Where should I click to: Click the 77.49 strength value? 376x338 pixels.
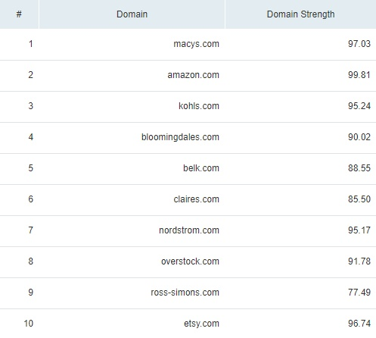tap(359, 293)
